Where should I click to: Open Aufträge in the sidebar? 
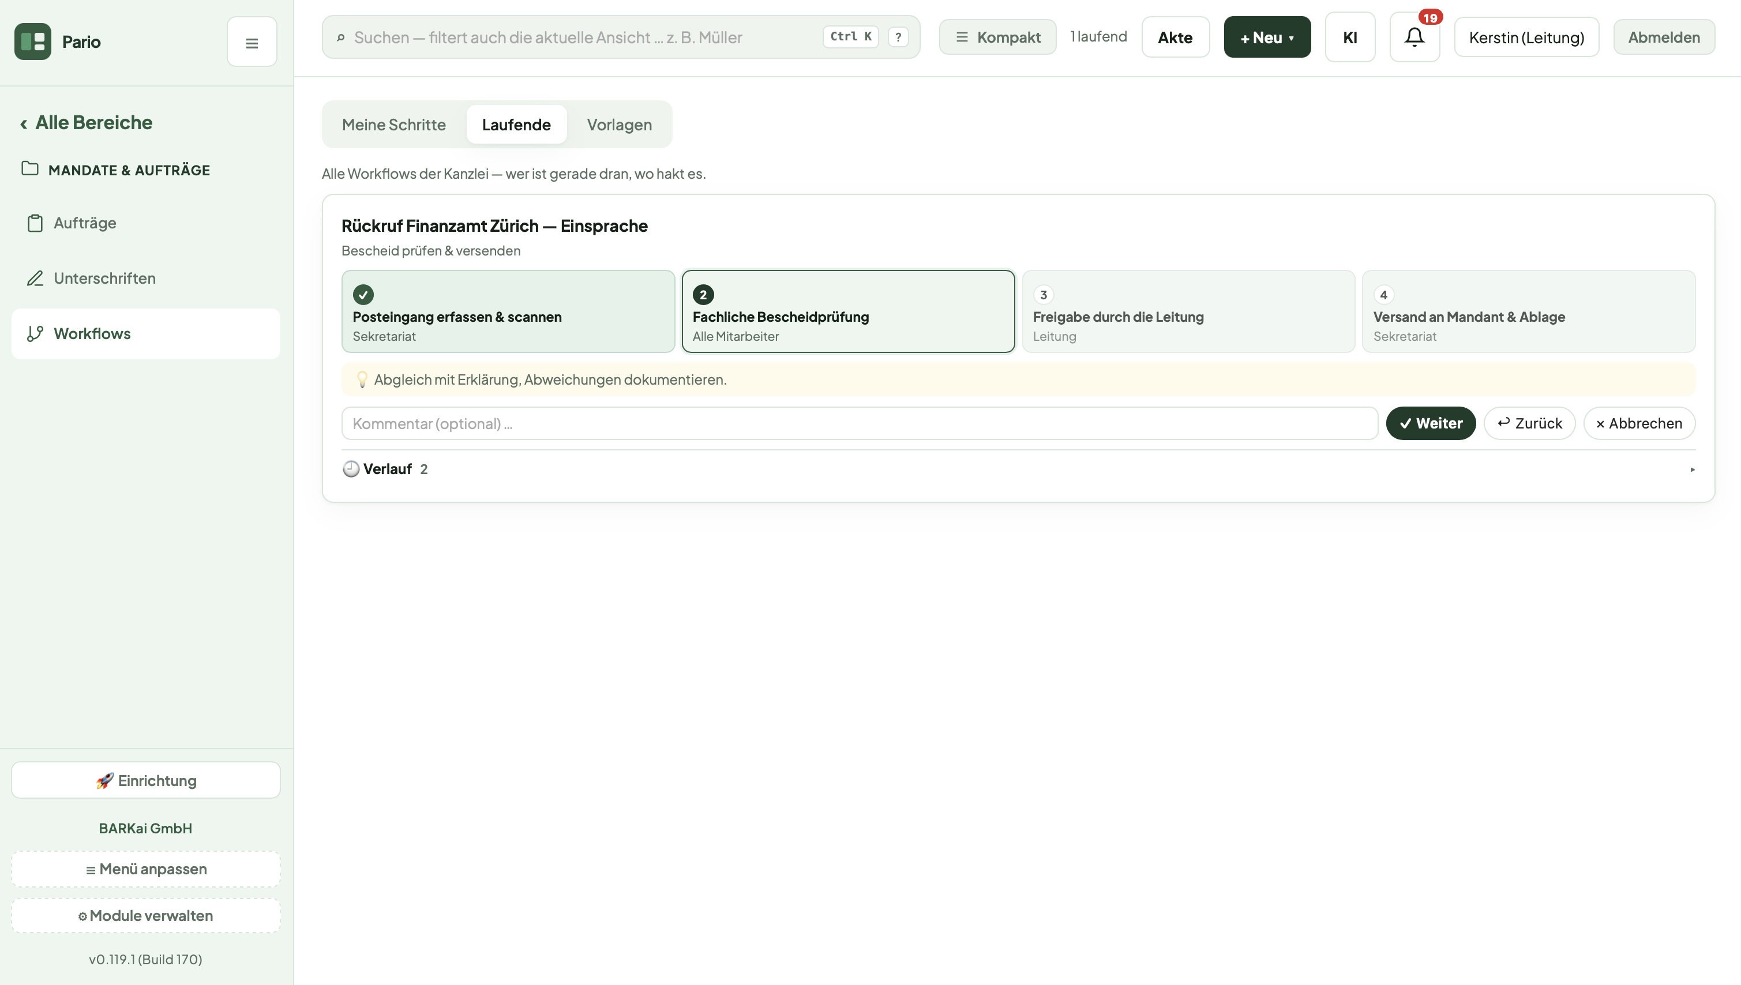point(145,223)
